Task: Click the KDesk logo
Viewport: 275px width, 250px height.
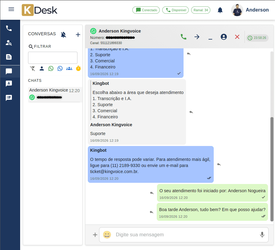Action: [x=39, y=10]
